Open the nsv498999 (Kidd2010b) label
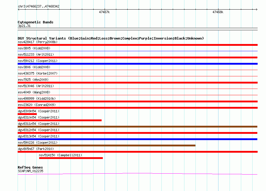Screen dimensions: 266x191 (37, 98)
